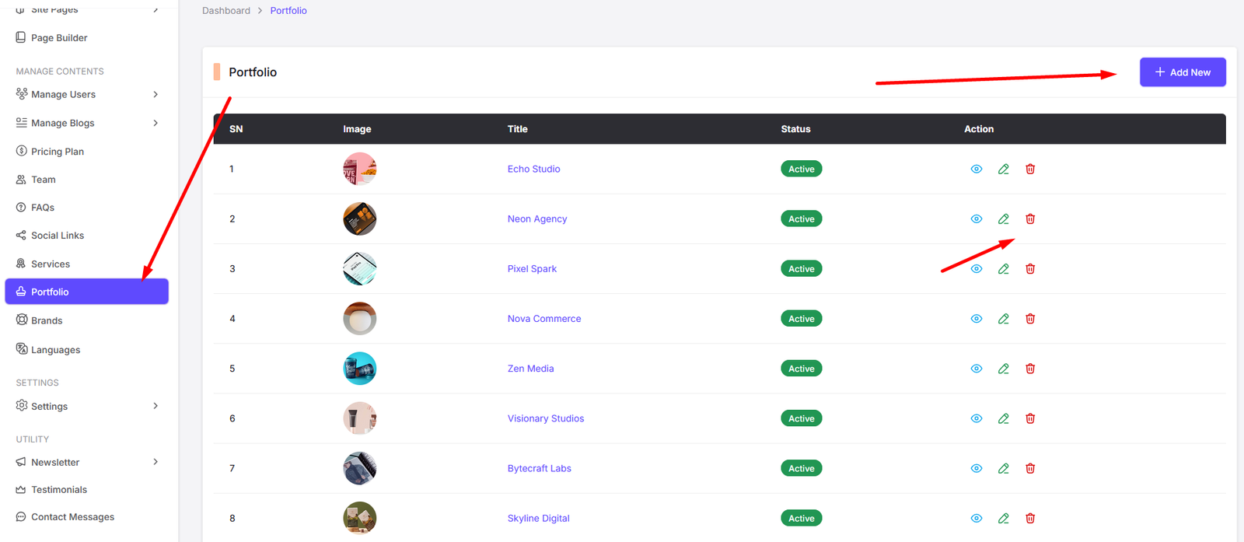Edit the Neon Agency portfolio item
Viewport: 1244px width, 542px height.
pos(1004,219)
